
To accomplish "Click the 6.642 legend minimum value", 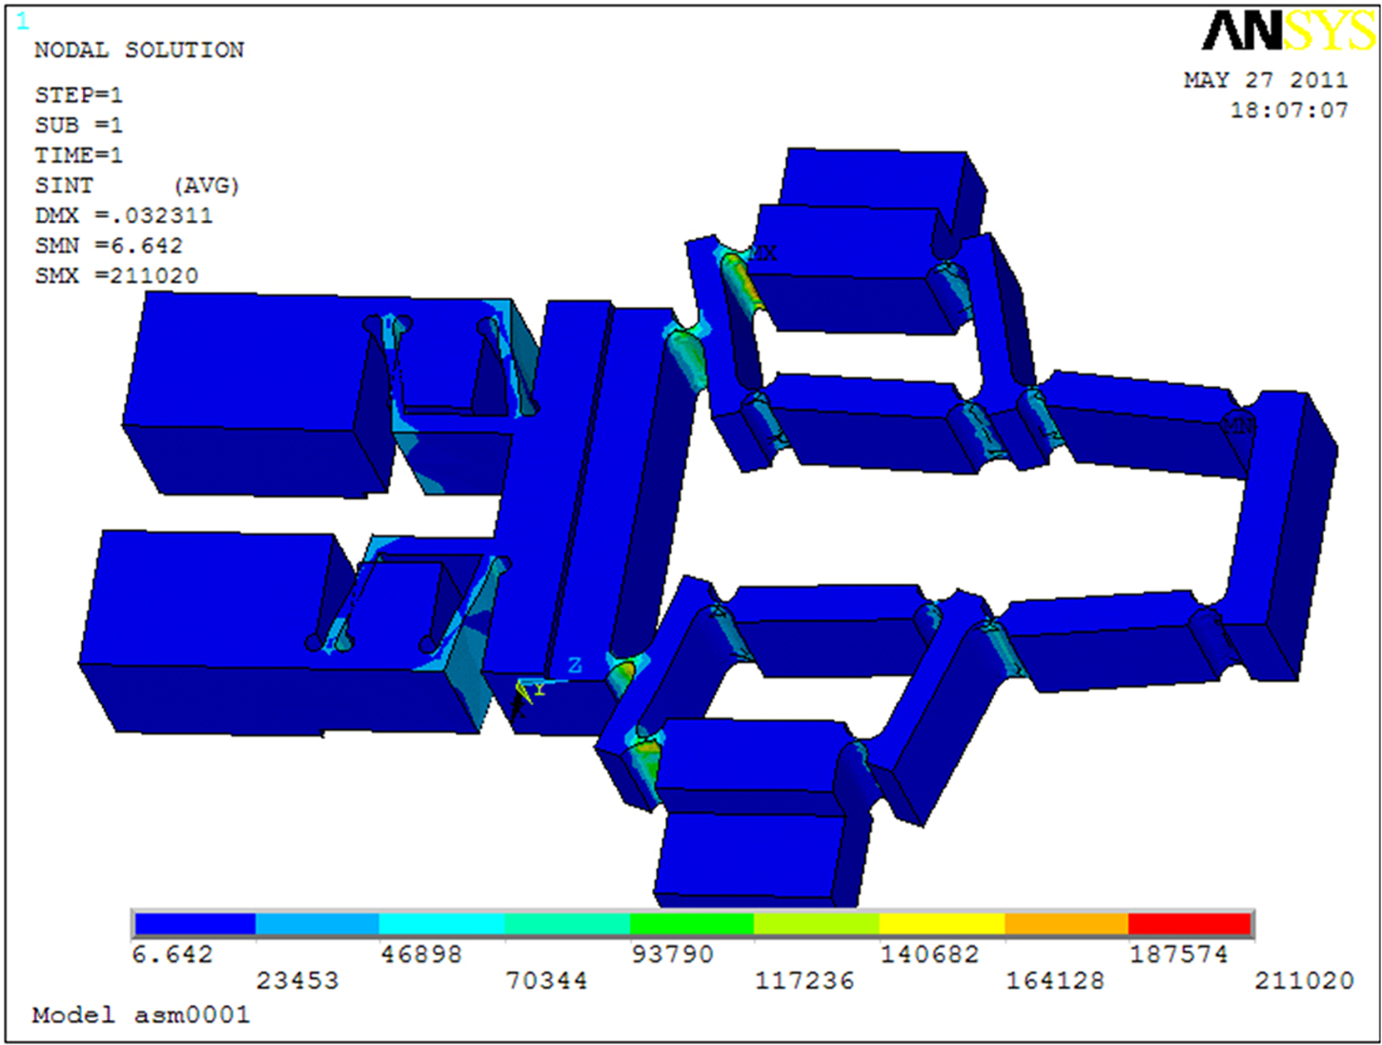I will pos(173,955).
